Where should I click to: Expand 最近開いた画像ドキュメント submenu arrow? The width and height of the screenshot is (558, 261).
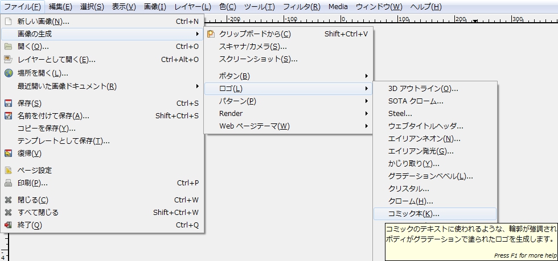(197, 86)
